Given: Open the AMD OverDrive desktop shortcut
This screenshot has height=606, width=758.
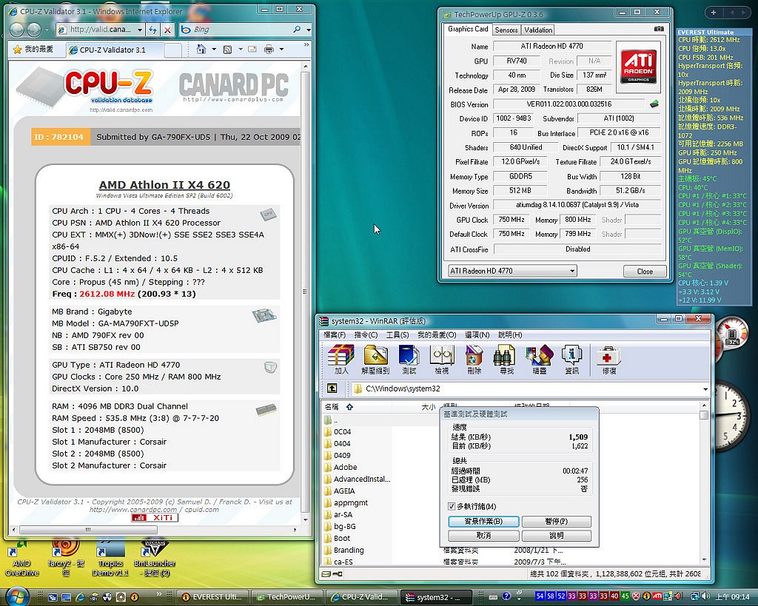Looking at the screenshot, I should tap(21, 559).
